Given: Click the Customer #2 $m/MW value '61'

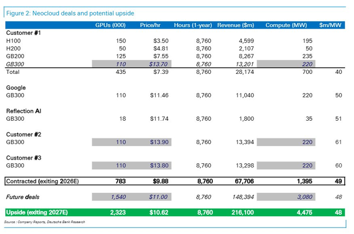Looking at the screenshot, I should [339, 142].
